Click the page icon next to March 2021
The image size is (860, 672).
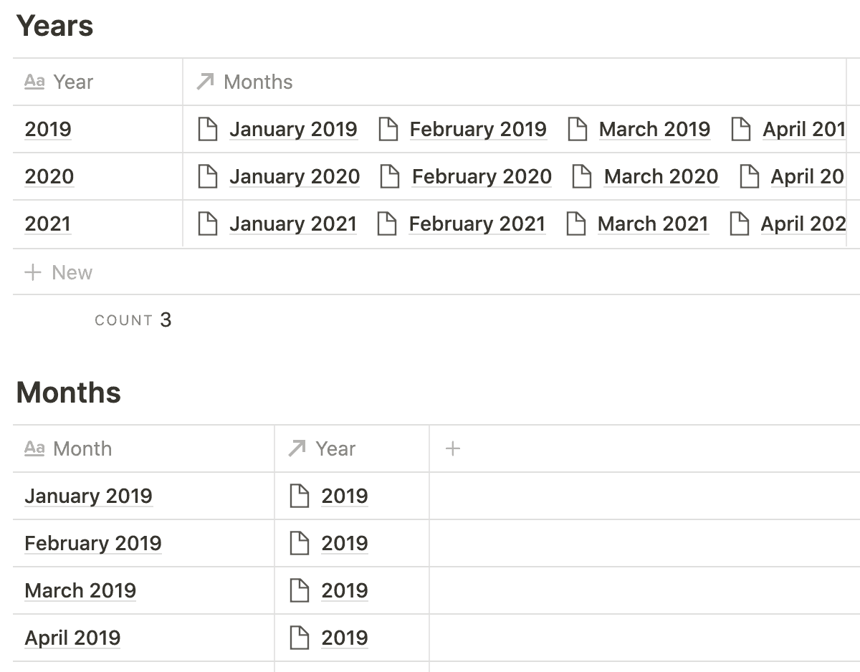[x=575, y=224]
